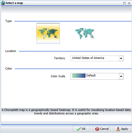Click the globe icon in the title bar
This screenshot has height=133, width=132.
tap(3, 3)
